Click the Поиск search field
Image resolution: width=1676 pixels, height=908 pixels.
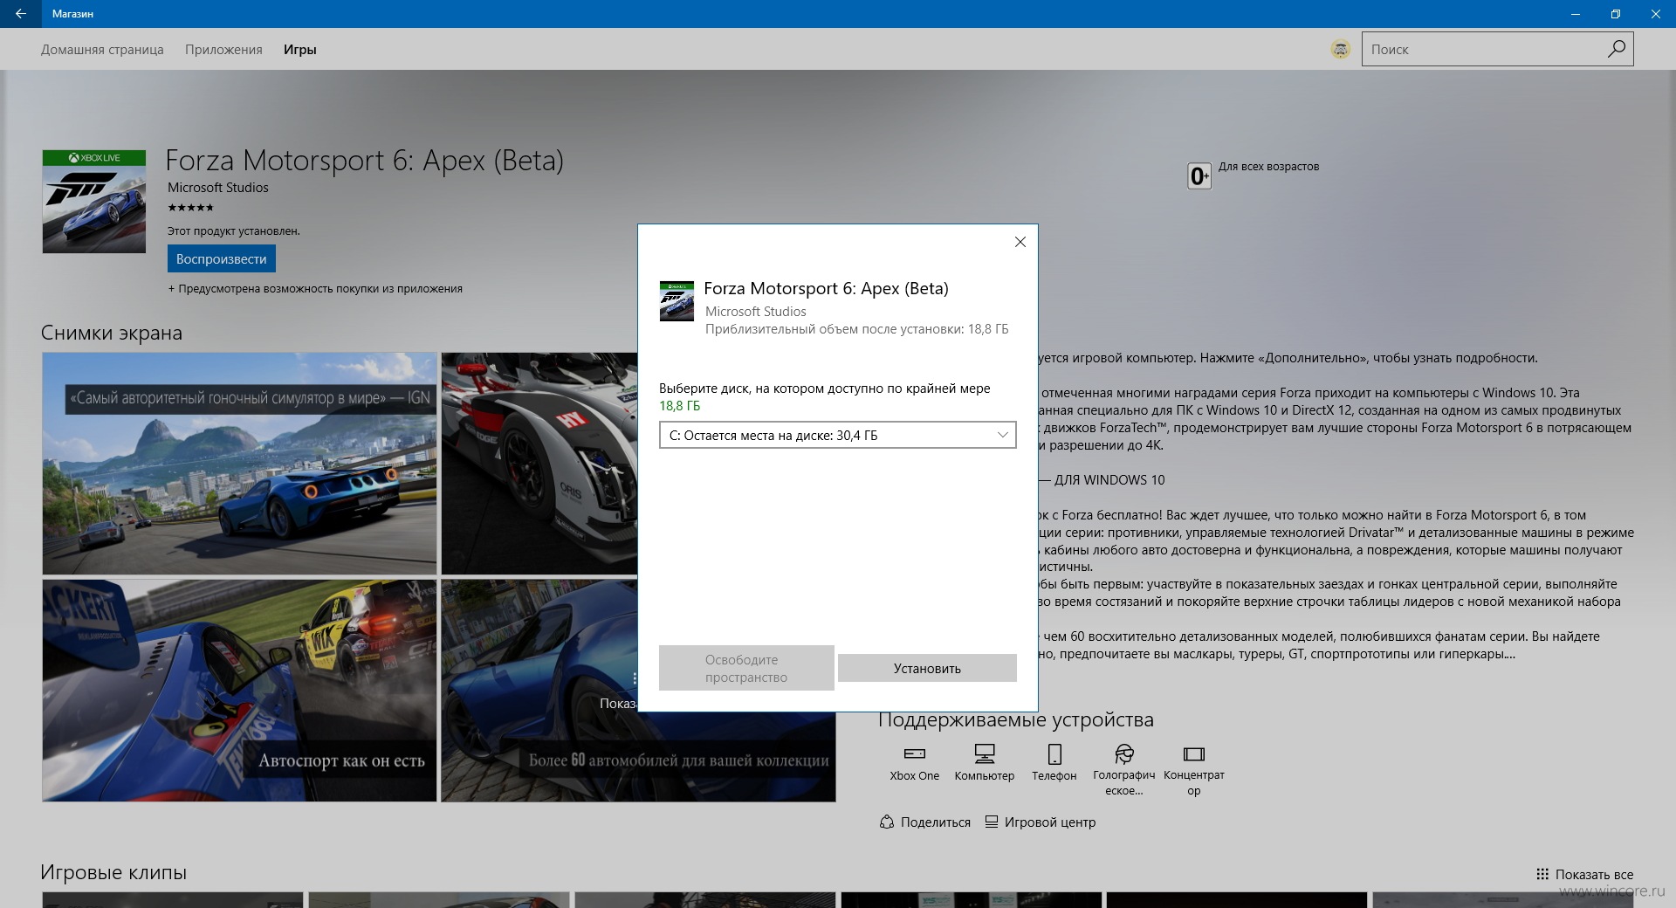click(1484, 49)
